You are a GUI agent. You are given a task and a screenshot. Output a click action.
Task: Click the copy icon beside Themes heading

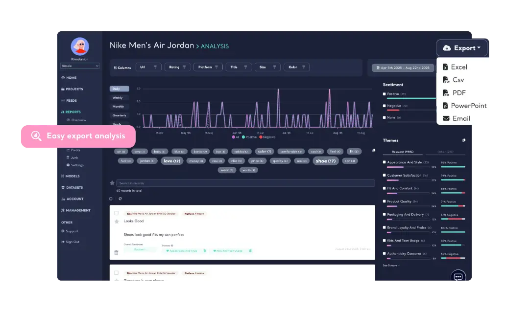(x=464, y=140)
